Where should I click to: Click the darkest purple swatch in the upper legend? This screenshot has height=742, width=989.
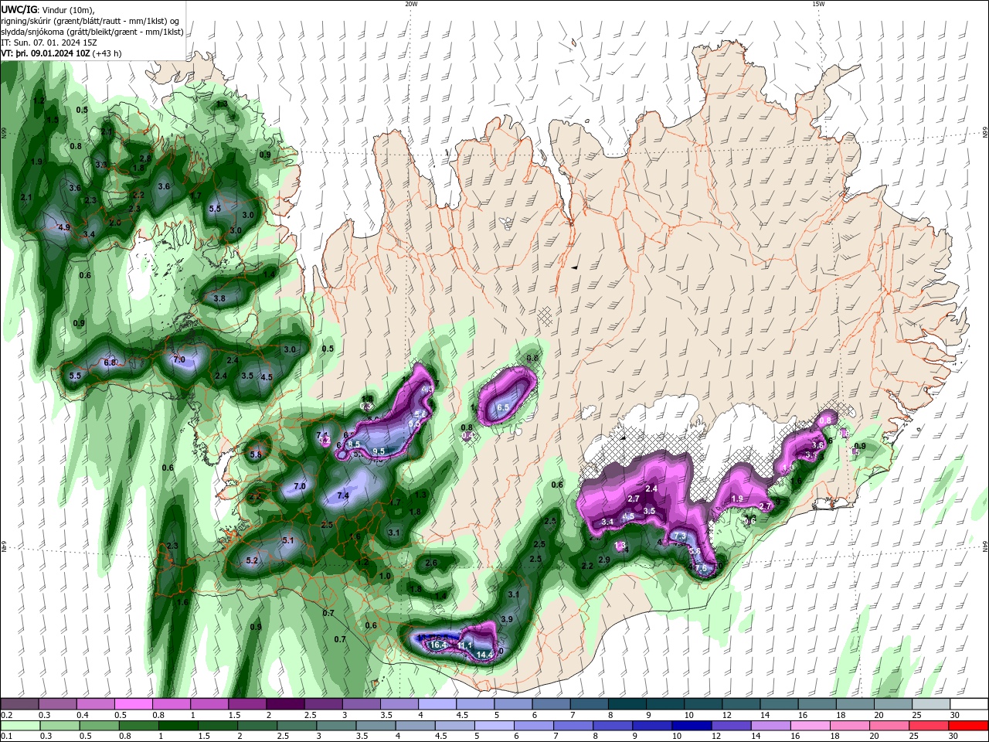tap(285, 704)
